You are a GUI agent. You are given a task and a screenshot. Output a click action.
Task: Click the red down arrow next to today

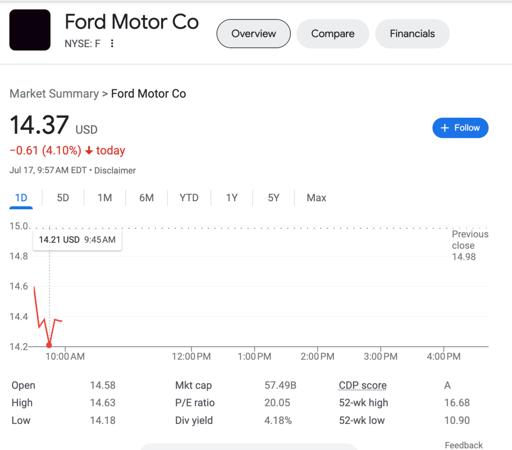click(89, 151)
